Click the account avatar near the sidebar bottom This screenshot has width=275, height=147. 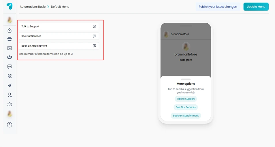click(10, 114)
